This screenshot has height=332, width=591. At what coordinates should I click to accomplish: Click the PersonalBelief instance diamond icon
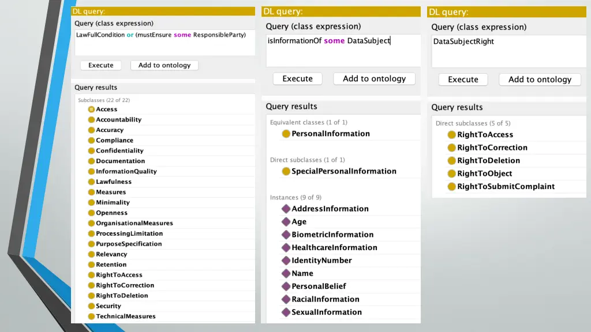(286, 286)
